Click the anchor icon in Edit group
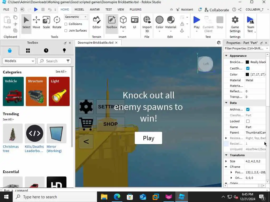Screen dimensions: 270x202 (x=182, y=31)
